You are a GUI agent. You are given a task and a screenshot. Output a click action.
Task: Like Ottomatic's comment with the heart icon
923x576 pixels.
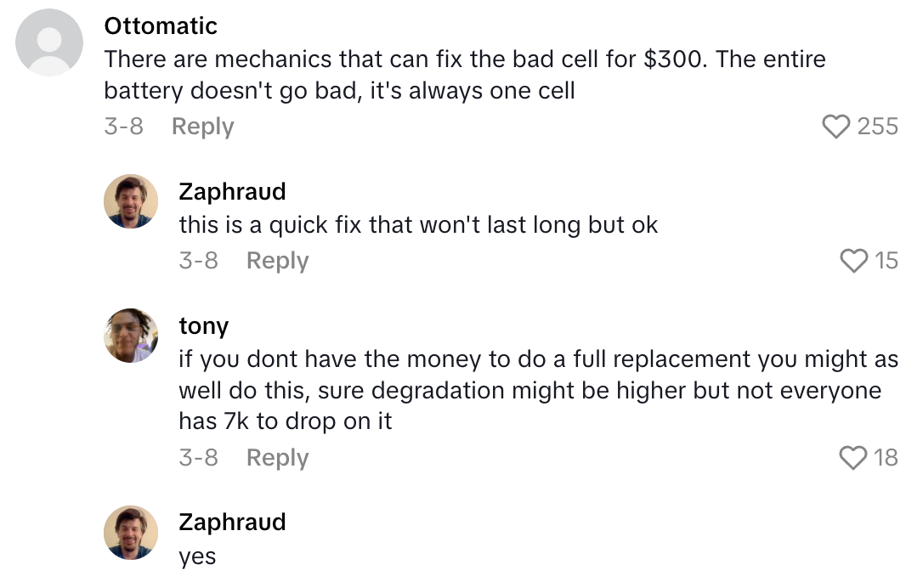tap(837, 126)
